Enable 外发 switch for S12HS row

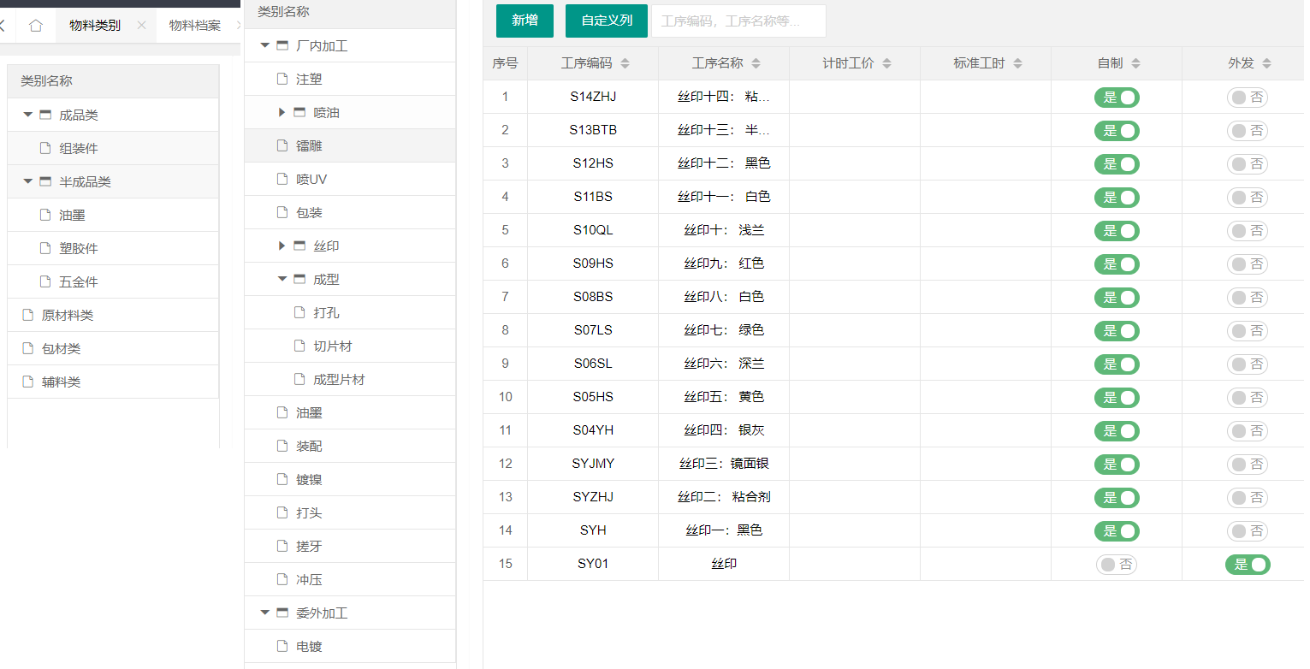[1247, 164]
